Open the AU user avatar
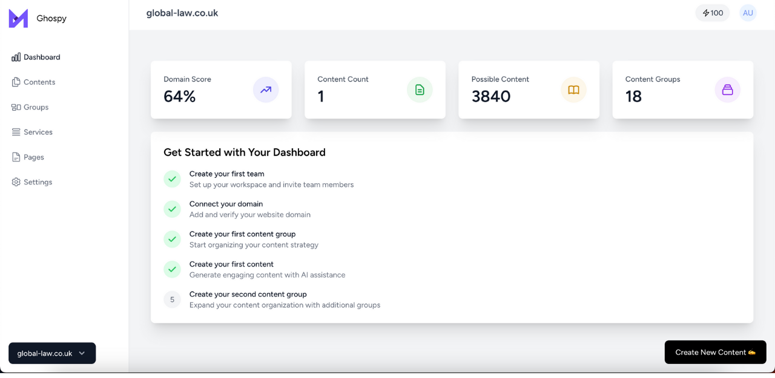Image resolution: width=775 pixels, height=378 pixels. (x=748, y=13)
